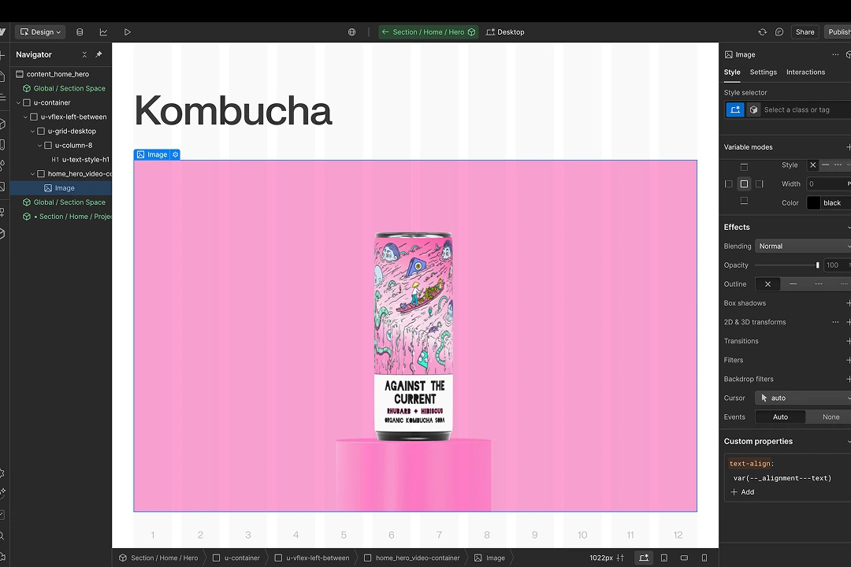Set border Style to none (X)

812,165
